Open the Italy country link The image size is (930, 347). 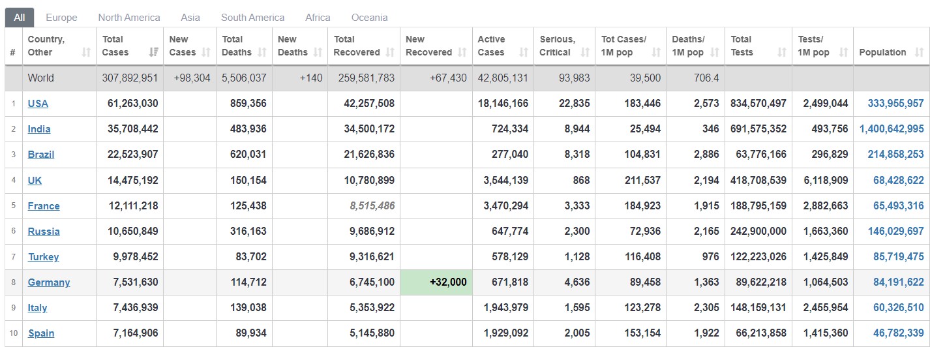38,308
